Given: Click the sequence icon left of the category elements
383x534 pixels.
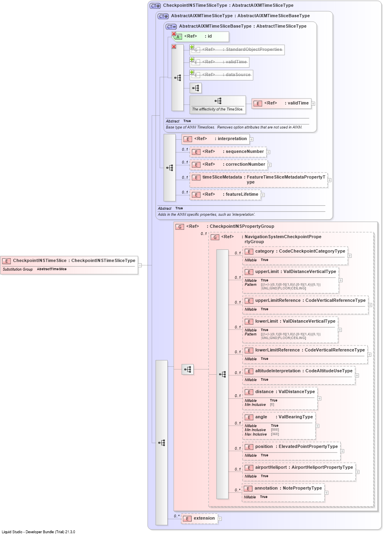Looking at the screenshot, I should (223, 374).
